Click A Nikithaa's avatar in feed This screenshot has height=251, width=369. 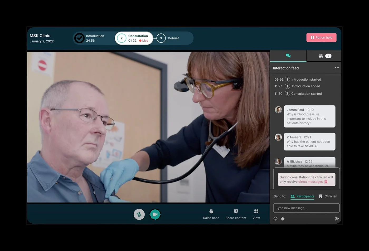click(278, 161)
